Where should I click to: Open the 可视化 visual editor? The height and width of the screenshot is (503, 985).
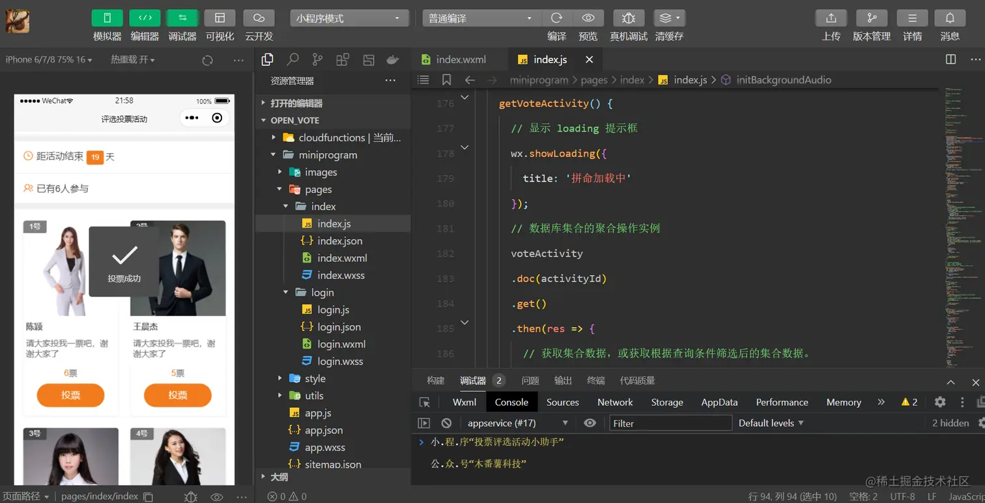tap(220, 18)
